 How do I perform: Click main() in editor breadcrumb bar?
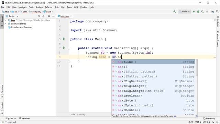82,114
